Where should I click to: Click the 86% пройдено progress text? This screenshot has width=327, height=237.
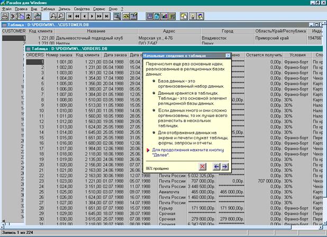click(x=157, y=168)
